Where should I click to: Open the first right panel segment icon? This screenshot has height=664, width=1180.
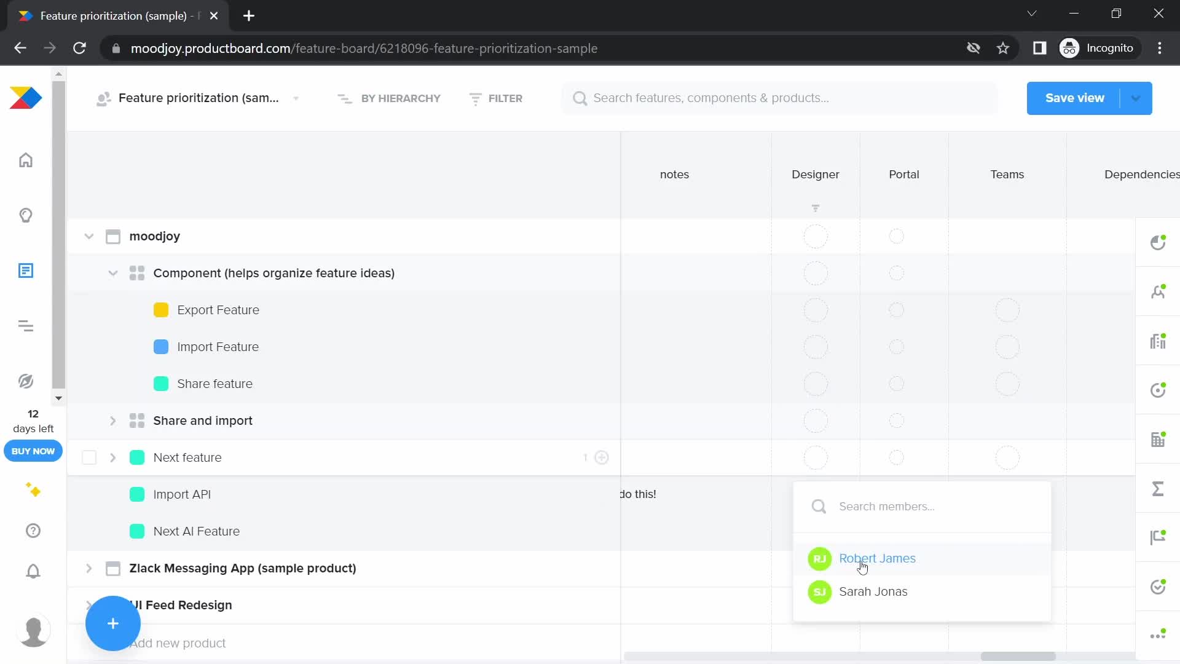1158,242
